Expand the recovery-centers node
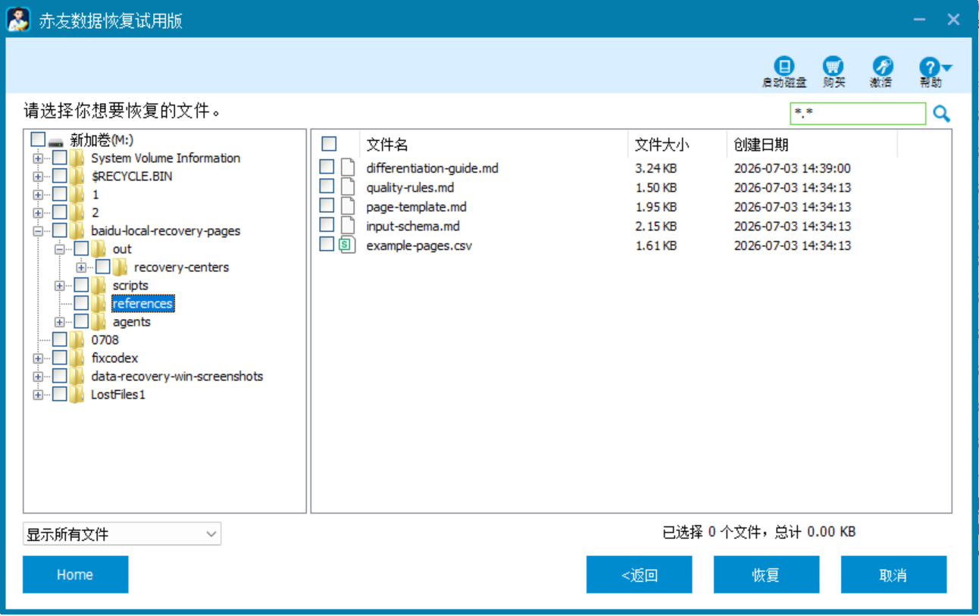The height and width of the screenshot is (616, 979). click(x=81, y=267)
